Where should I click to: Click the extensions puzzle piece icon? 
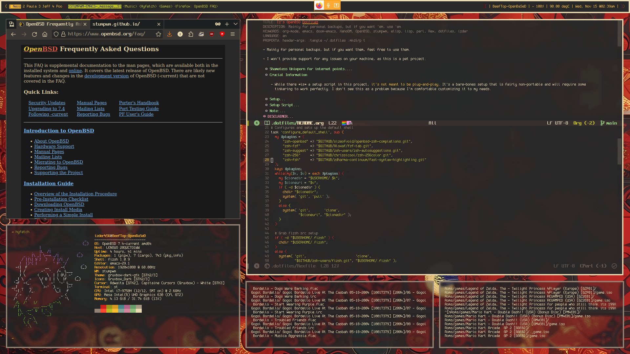click(191, 34)
